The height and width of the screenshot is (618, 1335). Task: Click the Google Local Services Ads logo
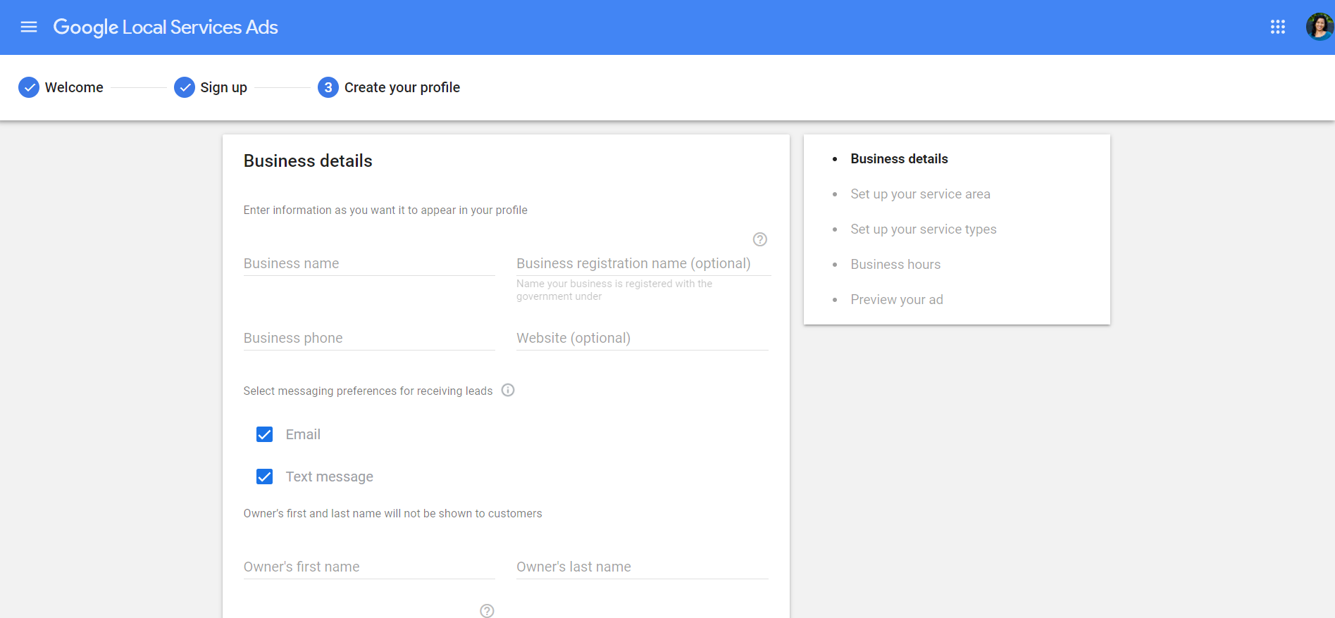click(166, 27)
